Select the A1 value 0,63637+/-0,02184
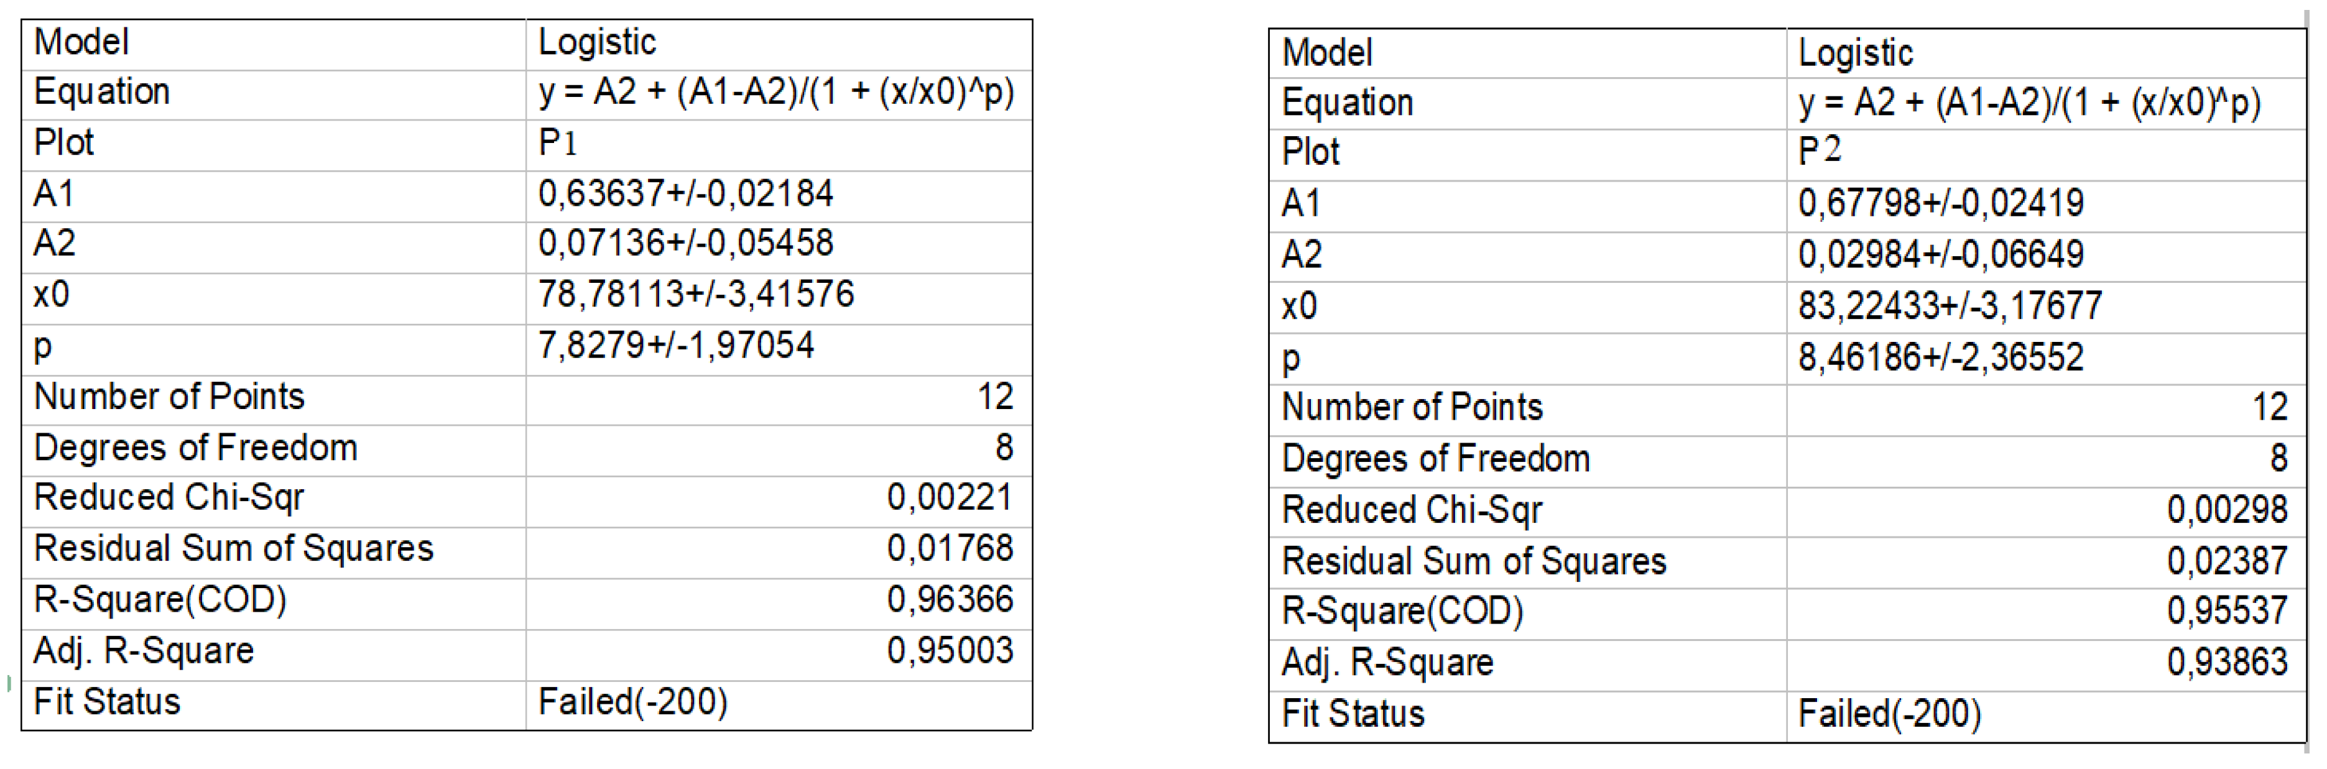Viewport: 2327px width, 769px height. coord(685,194)
